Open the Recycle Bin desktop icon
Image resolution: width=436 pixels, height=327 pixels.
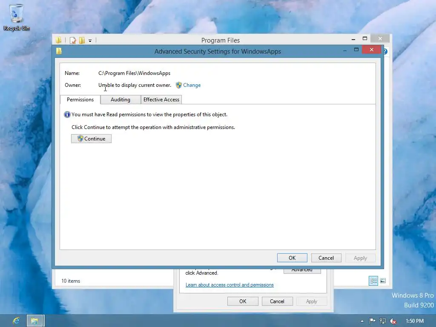click(17, 17)
